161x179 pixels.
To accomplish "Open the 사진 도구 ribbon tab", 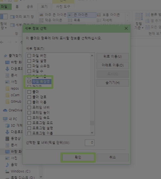I will pyautogui.click(x=63, y=7).
